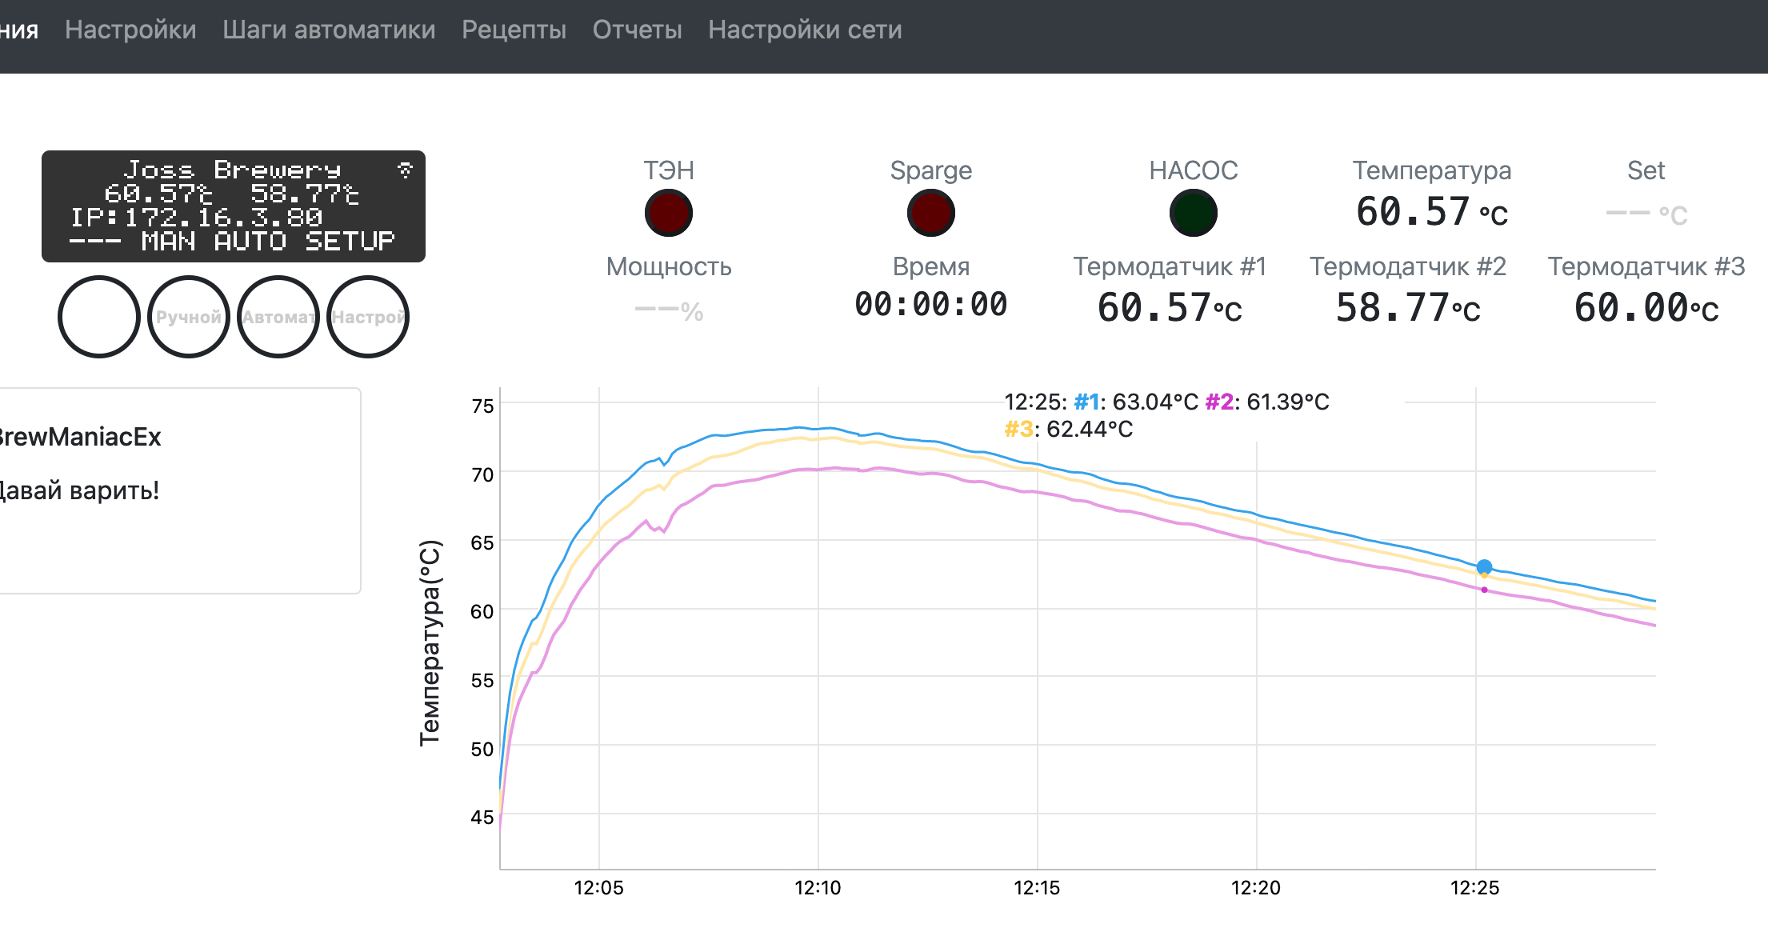The height and width of the screenshot is (936, 1768).
Task: Click the Joss Brewery LCD display panel
Action: pyautogui.click(x=234, y=206)
